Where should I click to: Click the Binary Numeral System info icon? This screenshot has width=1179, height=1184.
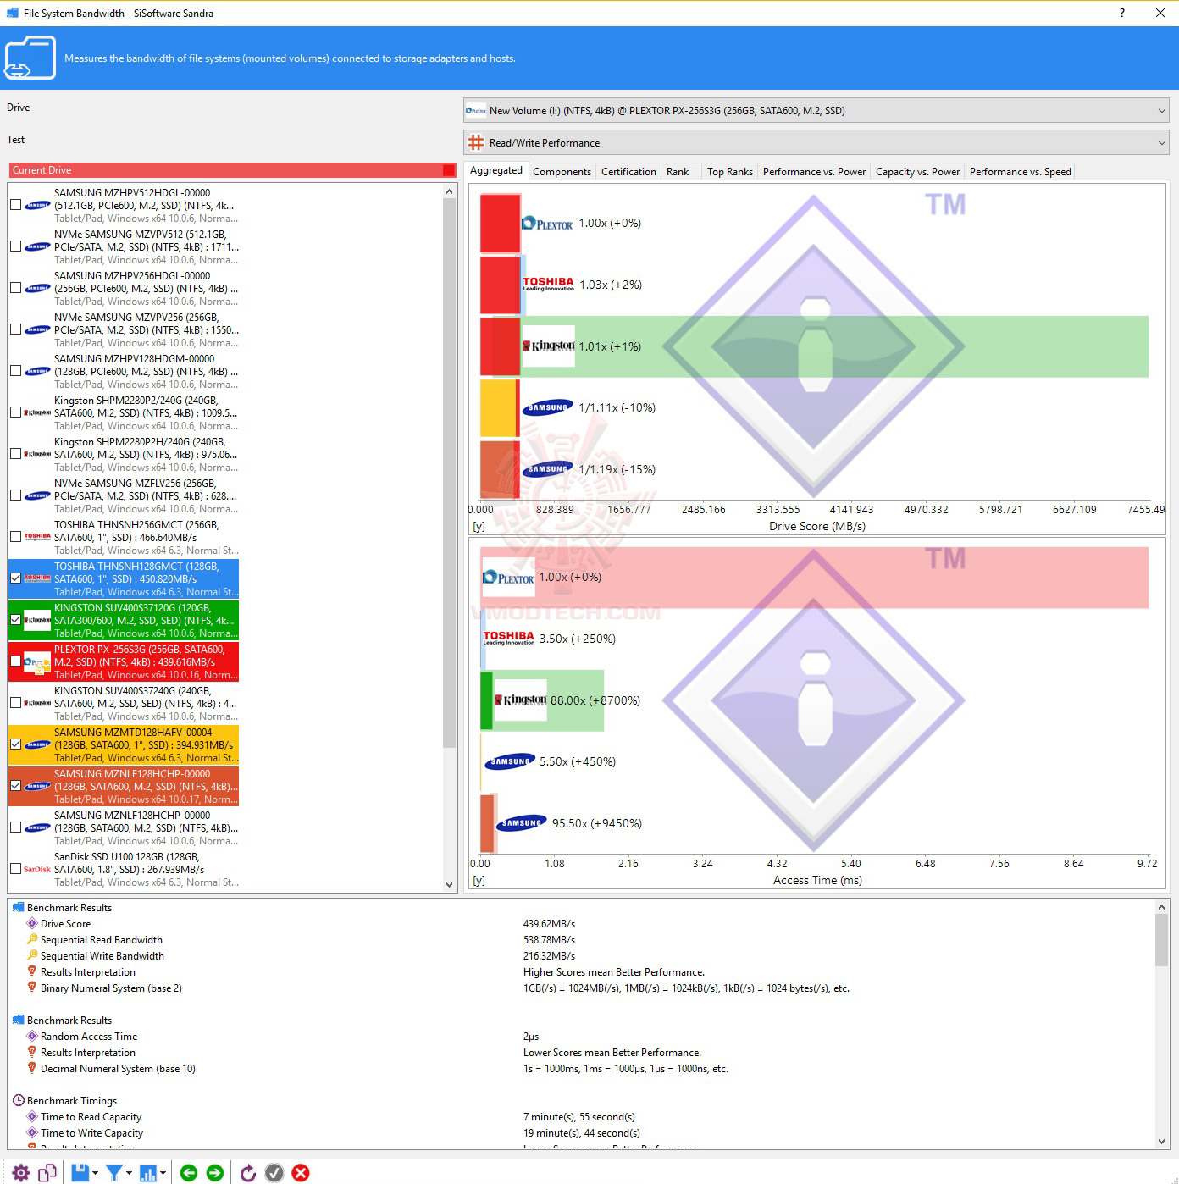pos(32,988)
